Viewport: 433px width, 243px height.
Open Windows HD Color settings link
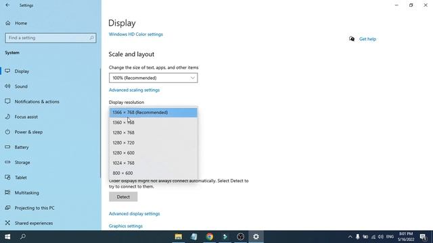tap(135, 34)
